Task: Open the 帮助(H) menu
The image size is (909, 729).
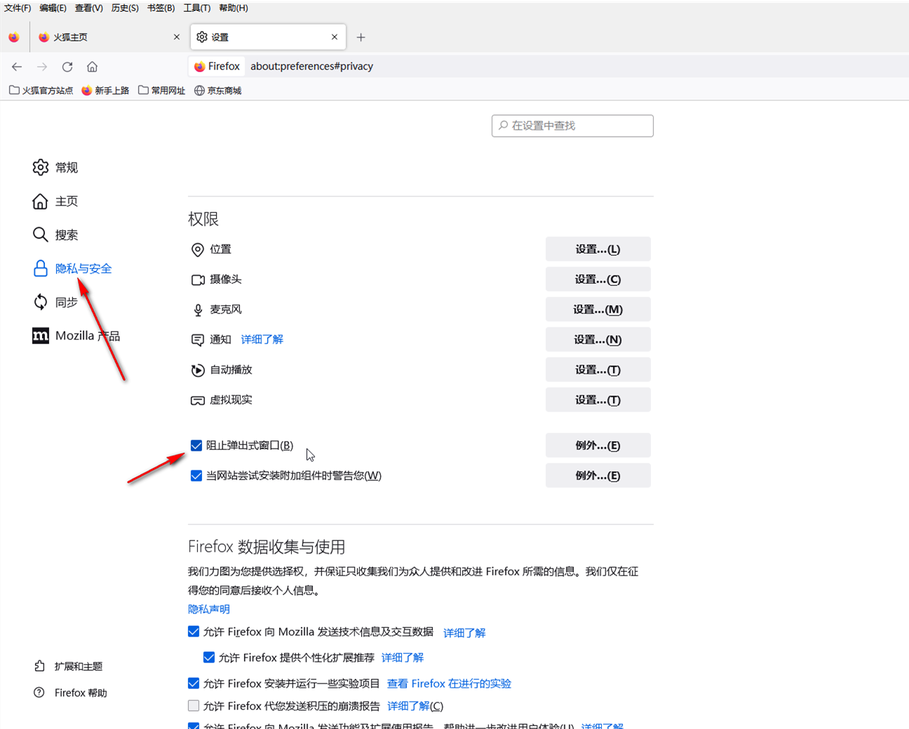Action: 234,8
